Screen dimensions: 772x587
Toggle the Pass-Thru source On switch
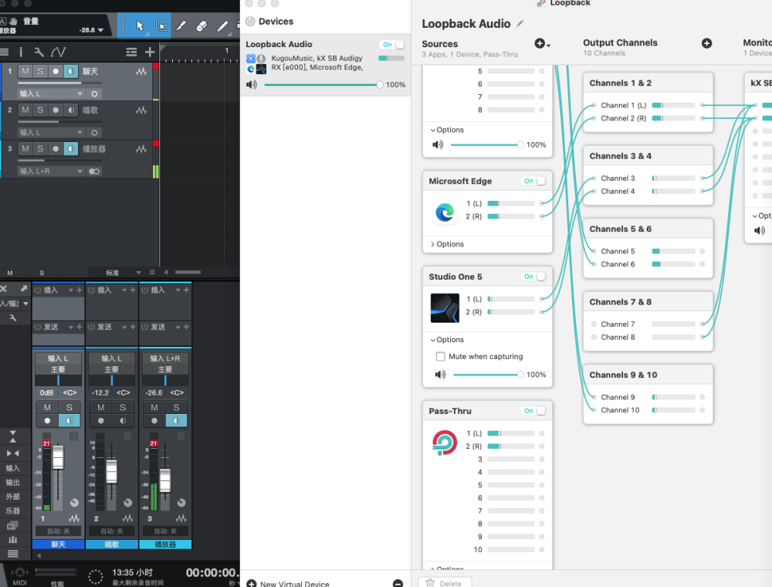click(x=533, y=411)
